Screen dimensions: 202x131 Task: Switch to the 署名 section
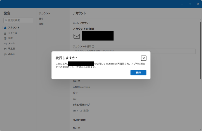coord(41,19)
